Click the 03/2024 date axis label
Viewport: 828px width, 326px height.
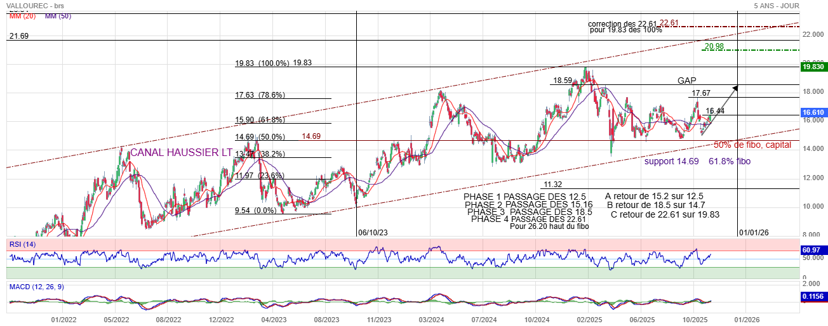pyautogui.click(x=431, y=319)
